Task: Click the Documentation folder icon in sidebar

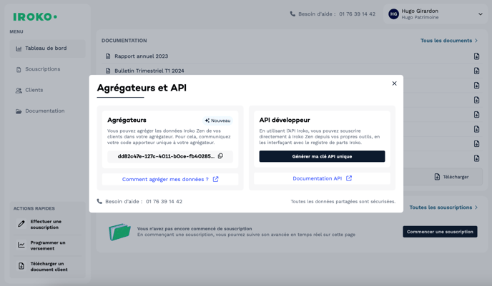Action: [19, 111]
